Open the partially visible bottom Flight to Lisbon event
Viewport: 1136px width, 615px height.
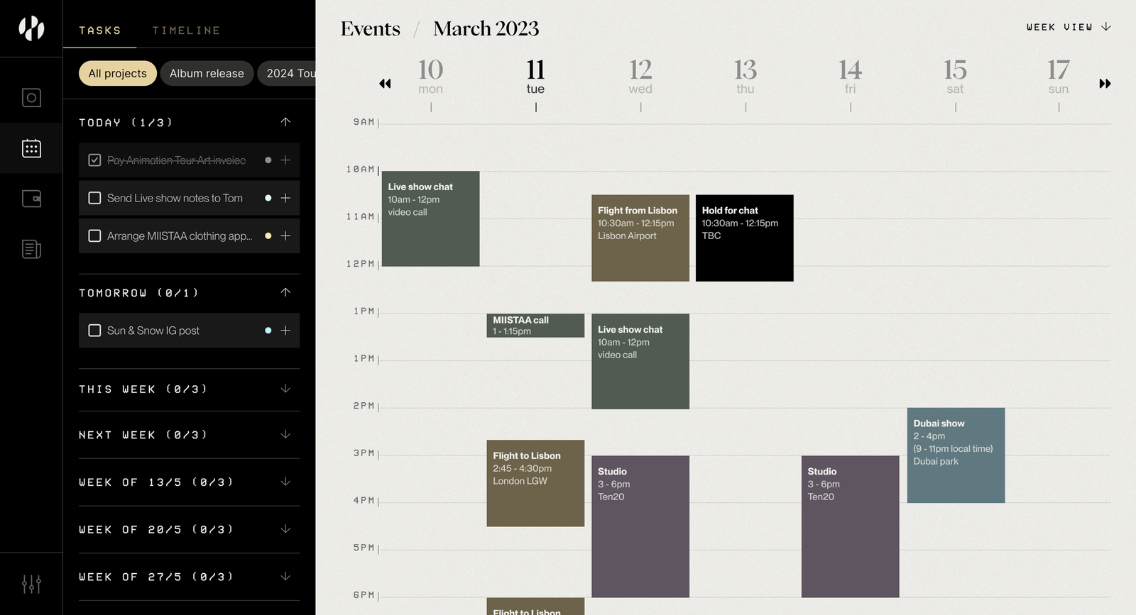click(535, 606)
